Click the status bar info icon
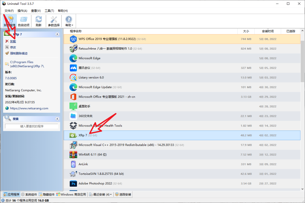Screen dimensions: 305x203 (3, 200)
